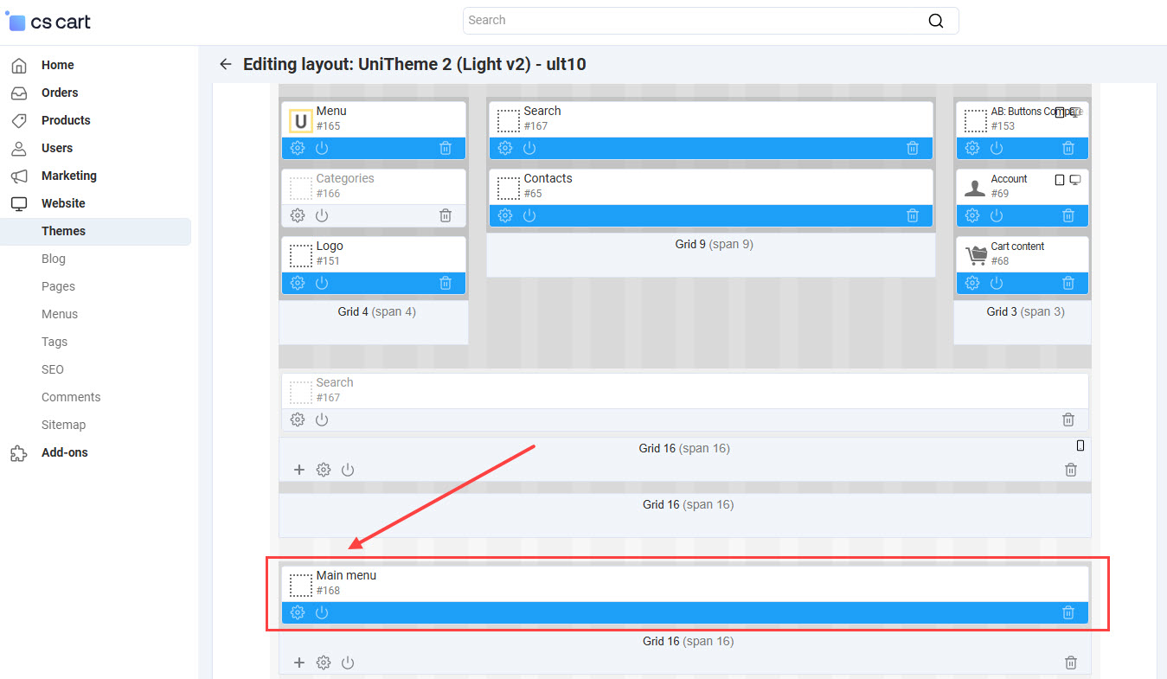Delete the Search block above Contacts

pos(913,148)
